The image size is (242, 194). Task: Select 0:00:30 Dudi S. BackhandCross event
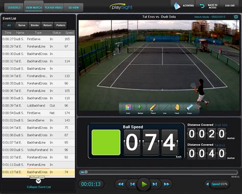(x=38, y=54)
